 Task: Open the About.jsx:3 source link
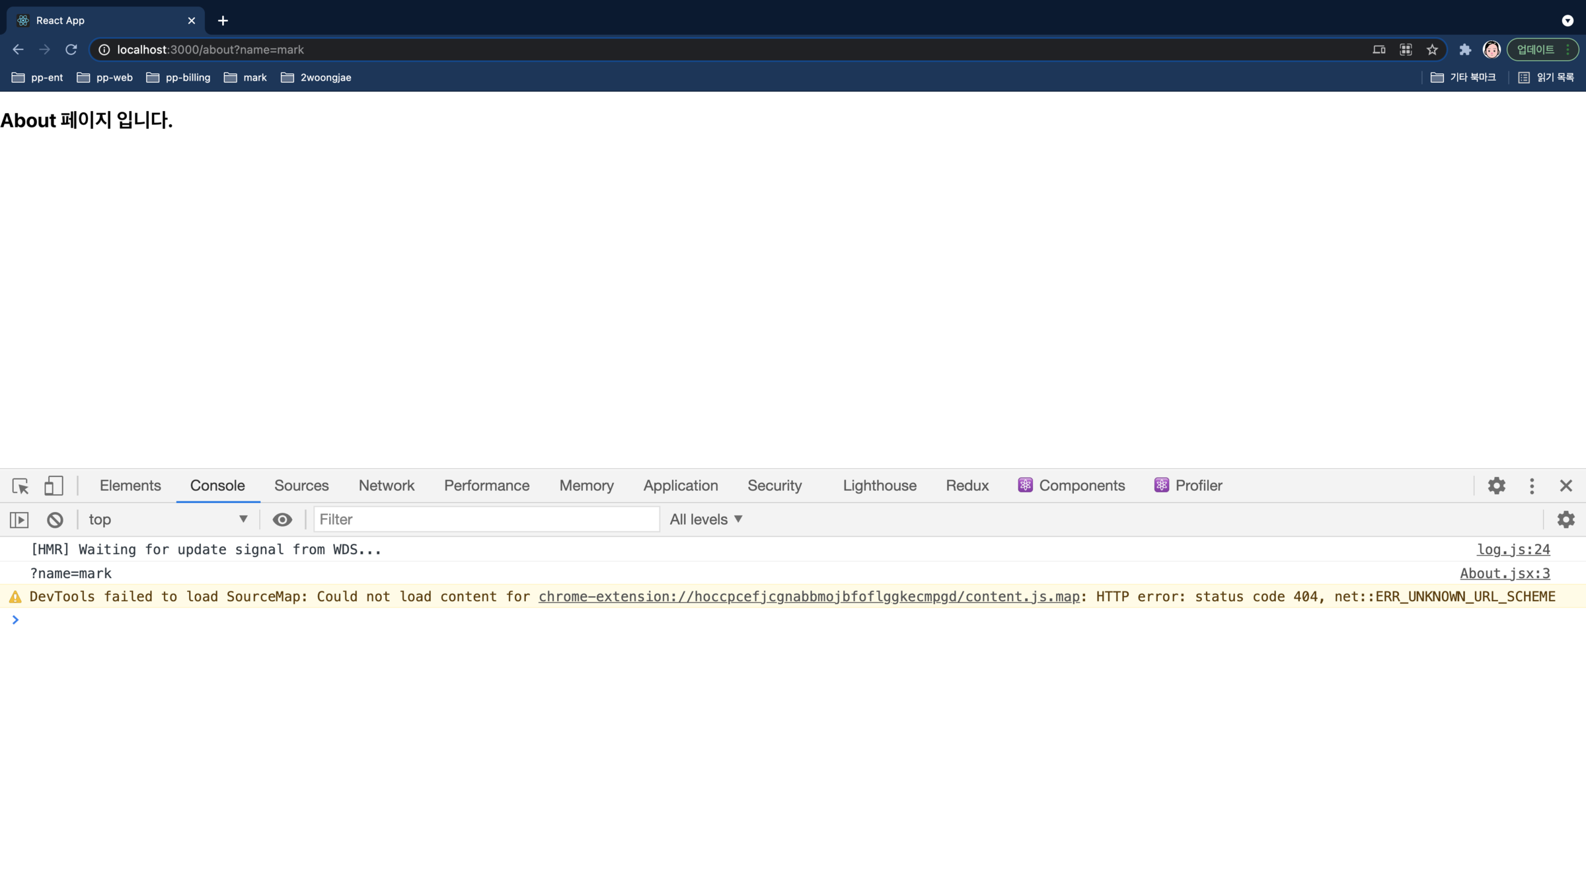[x=1505, y=574]
